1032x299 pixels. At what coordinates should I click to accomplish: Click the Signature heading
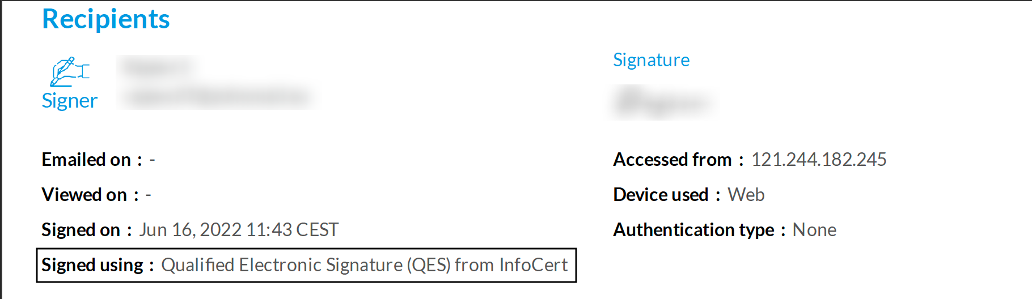point(651,60)
